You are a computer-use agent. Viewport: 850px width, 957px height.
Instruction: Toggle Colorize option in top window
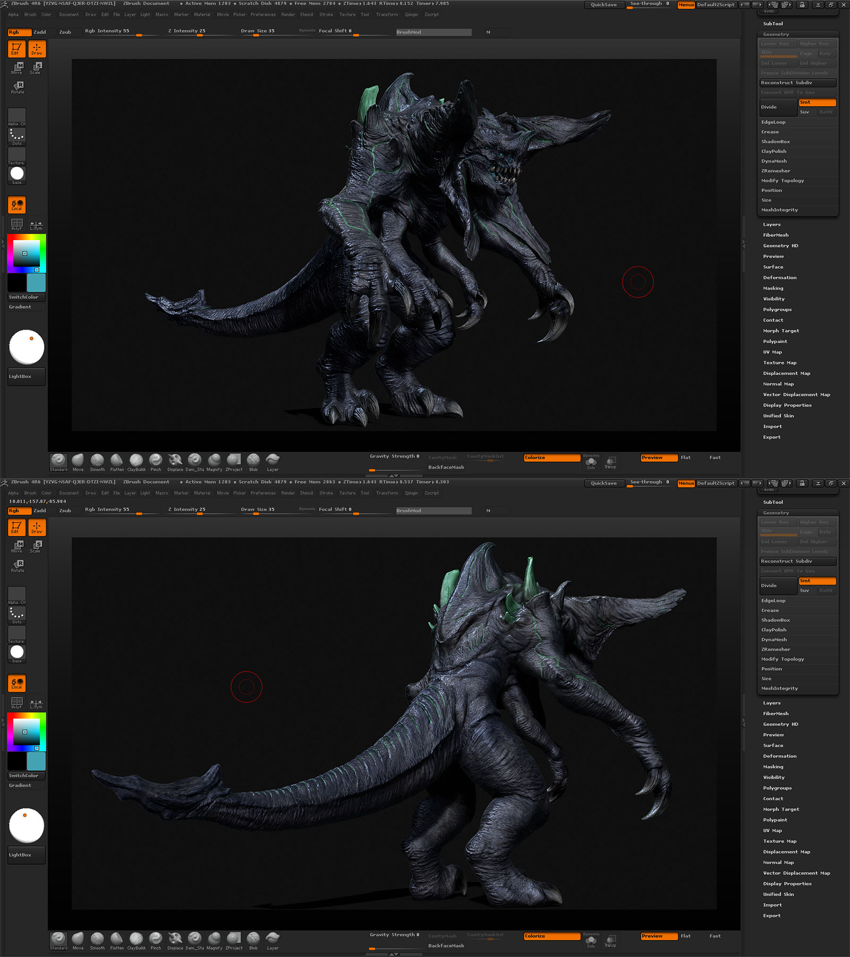[x=552, y=458]
